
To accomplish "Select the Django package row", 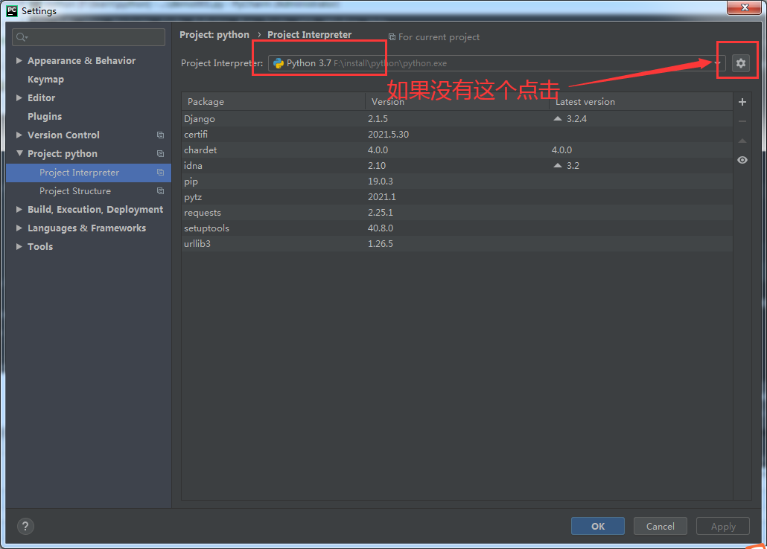I will click(457, 119).
